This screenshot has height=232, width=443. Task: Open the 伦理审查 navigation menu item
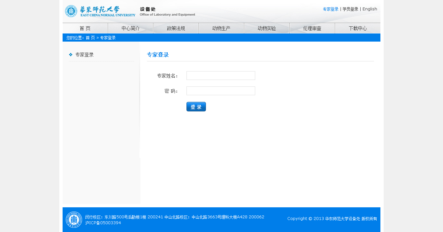[312, 28]
